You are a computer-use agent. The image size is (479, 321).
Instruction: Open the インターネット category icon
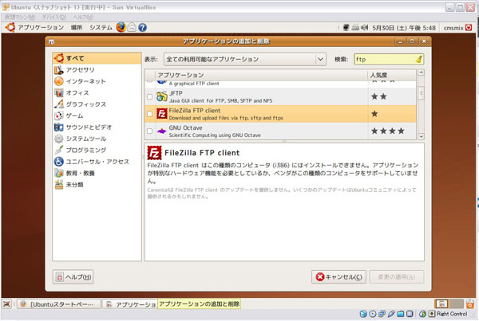coord(58,81)
